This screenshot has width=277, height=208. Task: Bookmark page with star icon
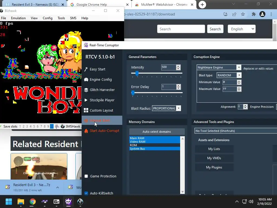pyautogui.click(x=243, y=14)
